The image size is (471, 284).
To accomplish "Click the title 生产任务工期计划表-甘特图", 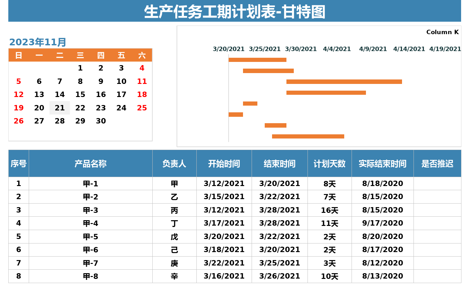I will 235,12.
